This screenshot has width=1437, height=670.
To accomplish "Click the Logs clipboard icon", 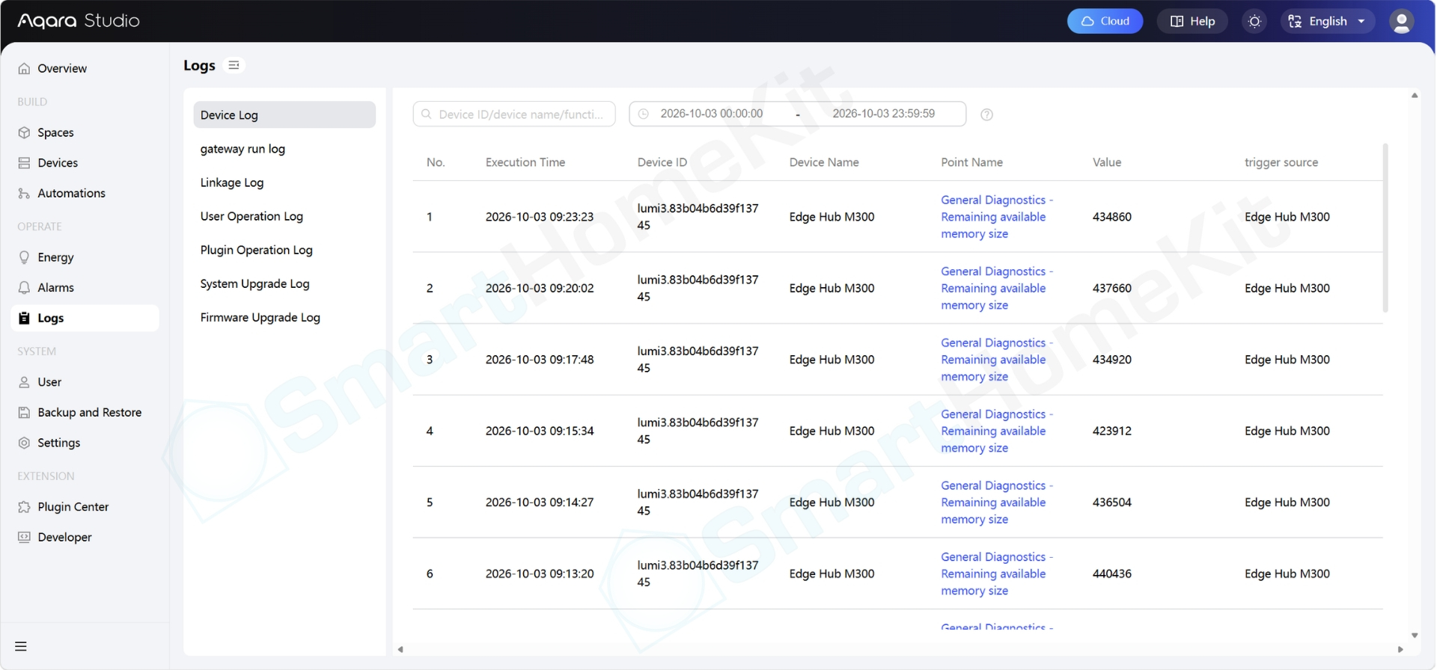I will point(24,318).
